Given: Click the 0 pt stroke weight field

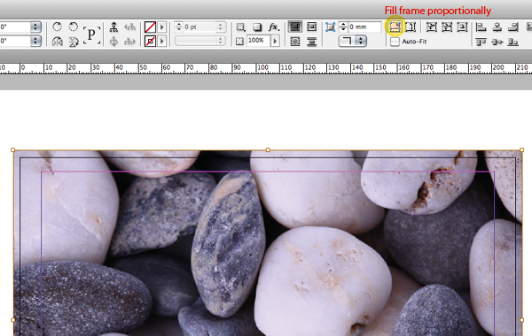Looking at the screenshot, I should pos(199,27).
